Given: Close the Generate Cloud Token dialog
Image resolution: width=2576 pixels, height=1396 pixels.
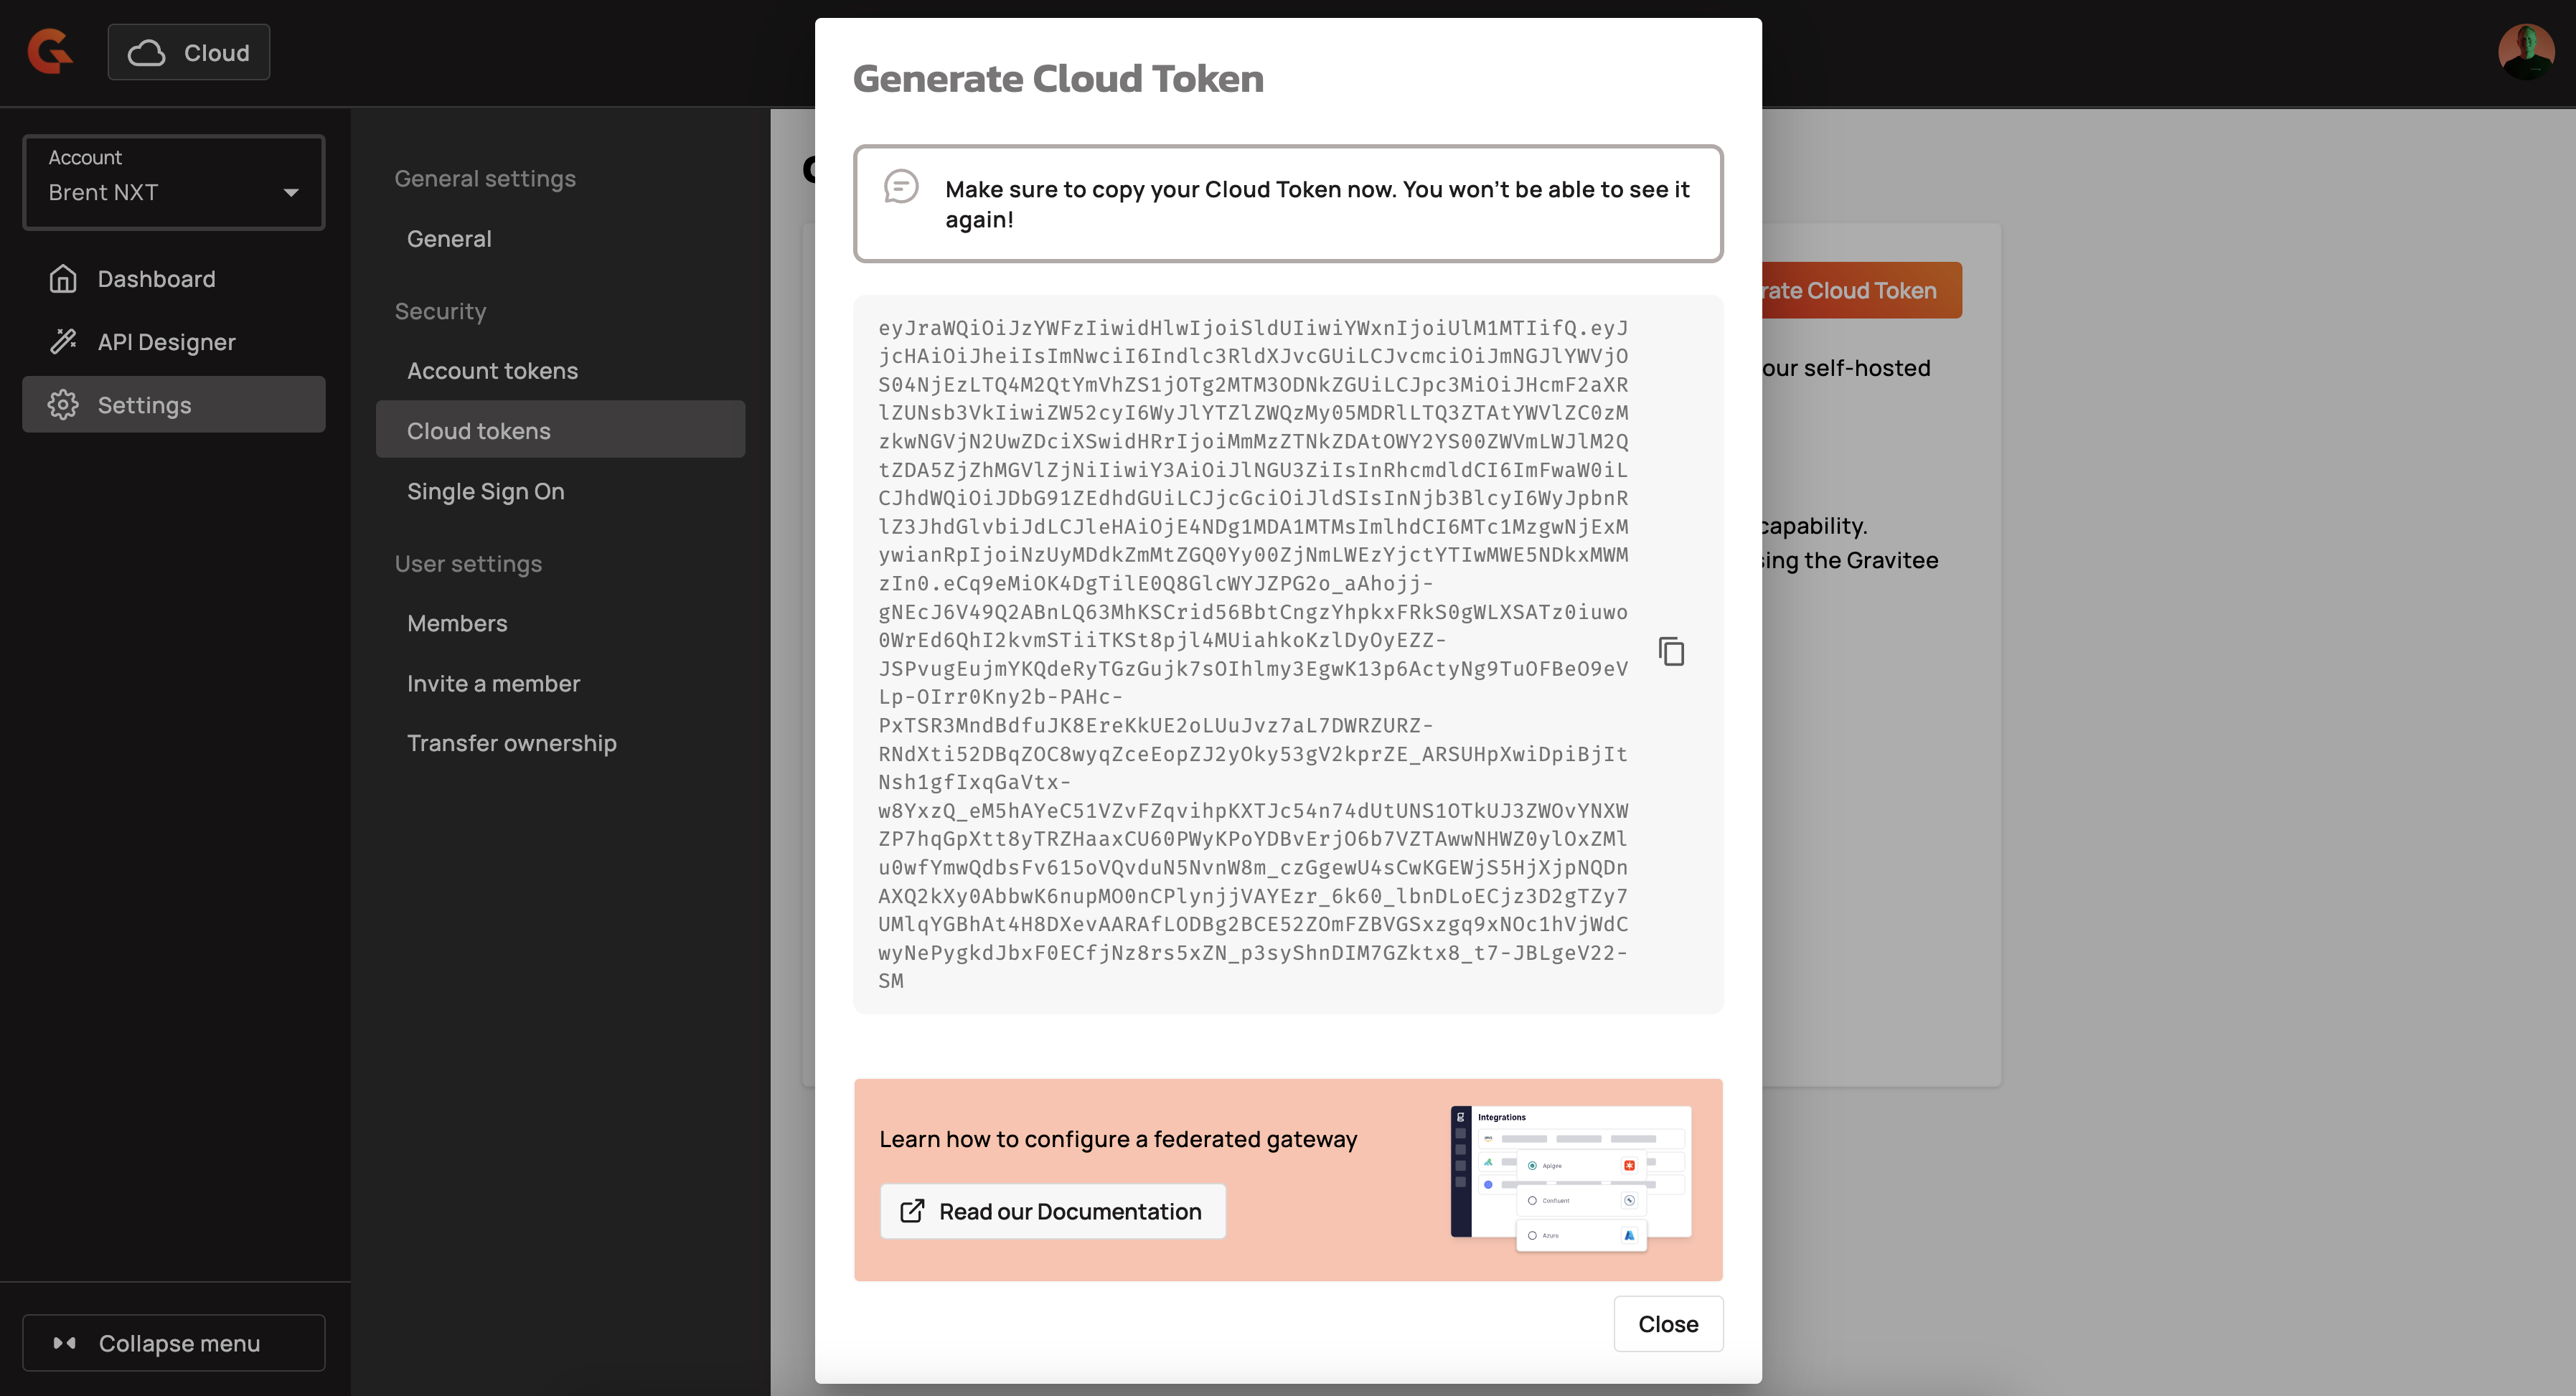Looking at the screenshot, I should click(1667, 1324).
